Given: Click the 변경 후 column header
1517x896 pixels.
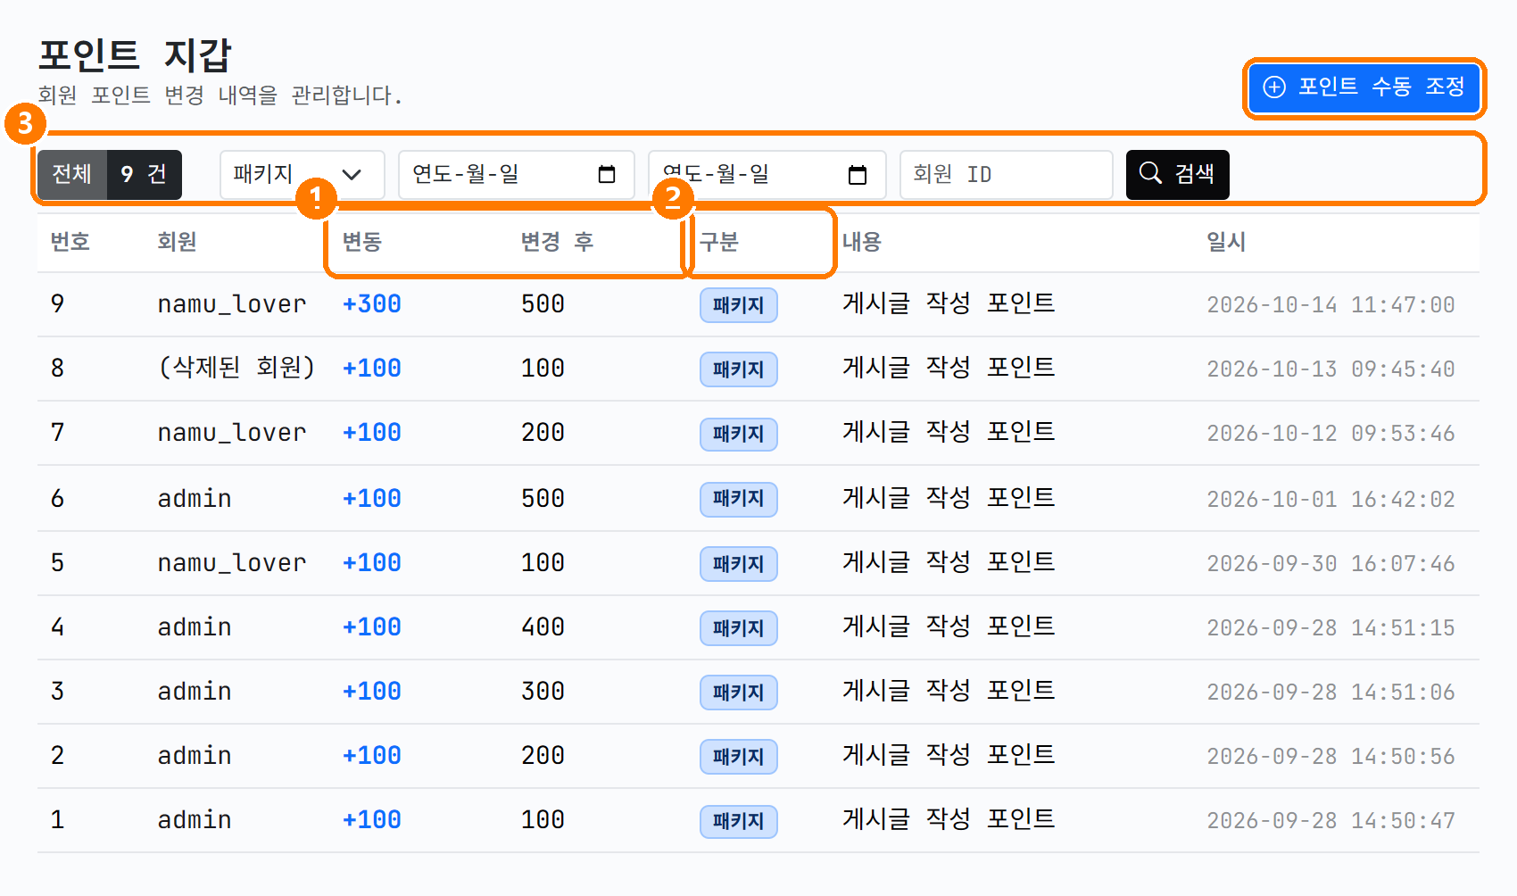Looking at the screenshot, I should (x=558, y=242).
